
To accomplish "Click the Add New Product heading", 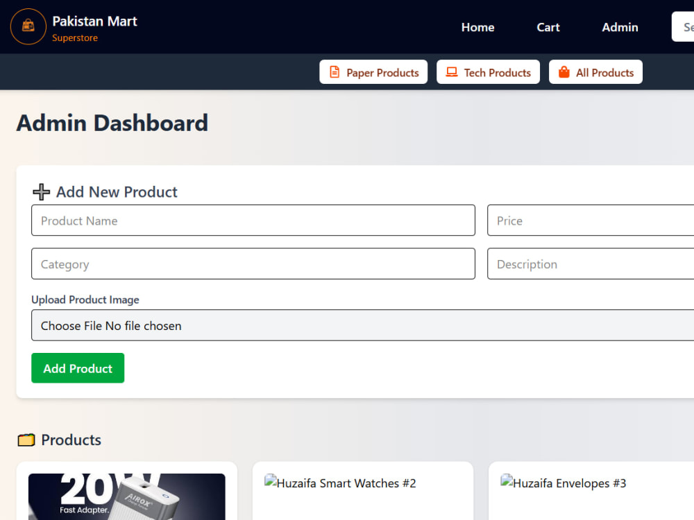I will (117, 192).
